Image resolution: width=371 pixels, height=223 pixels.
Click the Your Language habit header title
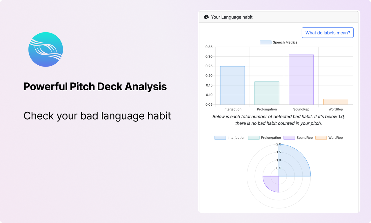232,17
